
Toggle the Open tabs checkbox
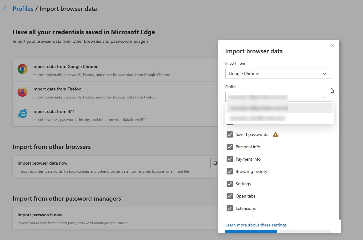[x=230, y=196]
